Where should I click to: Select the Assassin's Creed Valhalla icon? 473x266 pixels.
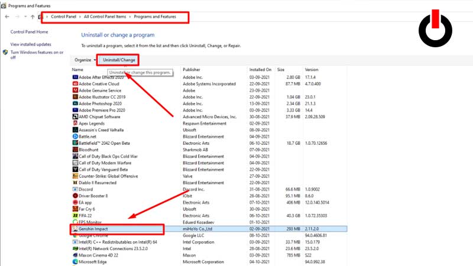[75, 130]
